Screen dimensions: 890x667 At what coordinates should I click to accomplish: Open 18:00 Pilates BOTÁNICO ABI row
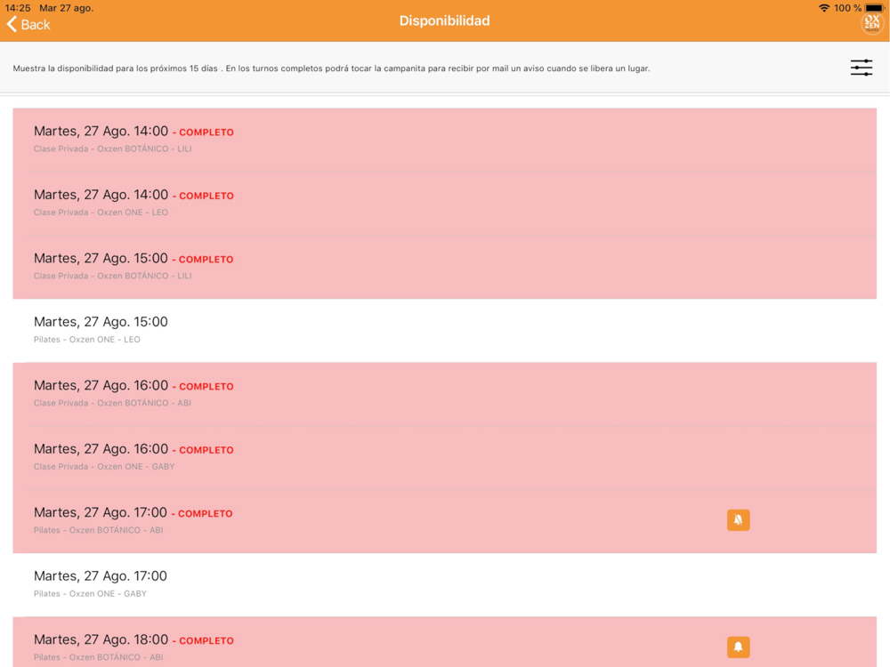pyautogui.click(x=444, y=642)
